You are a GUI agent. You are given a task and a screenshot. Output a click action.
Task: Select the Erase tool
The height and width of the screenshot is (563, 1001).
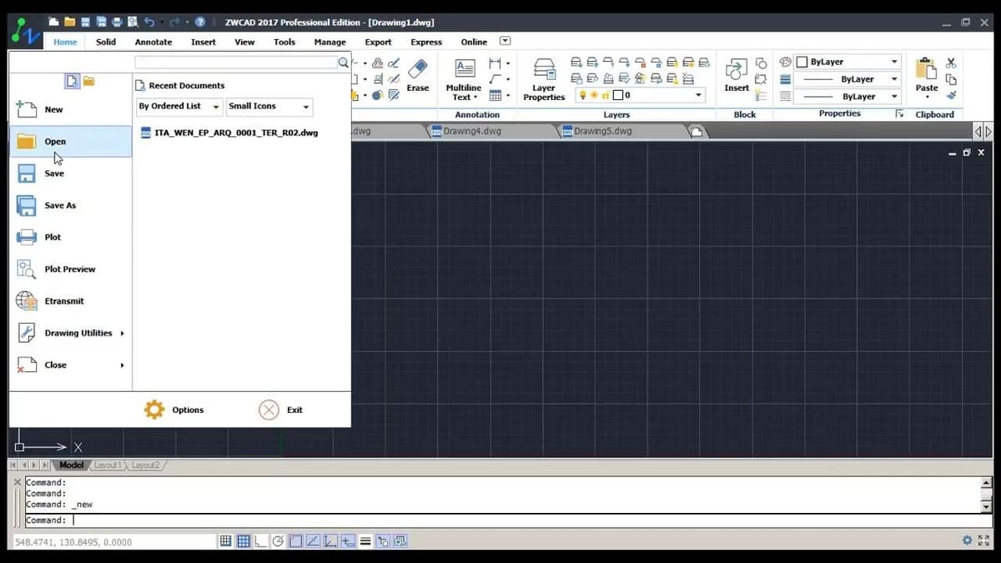(418, 75)
